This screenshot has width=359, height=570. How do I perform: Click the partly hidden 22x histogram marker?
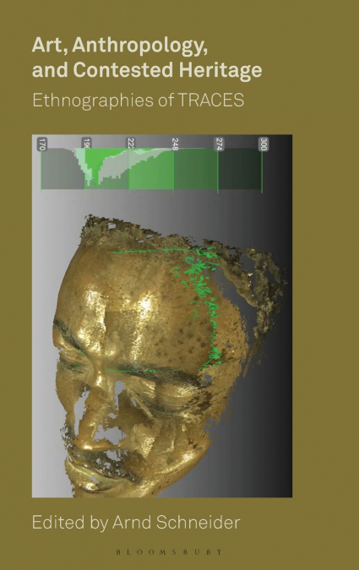pos(131,143)
